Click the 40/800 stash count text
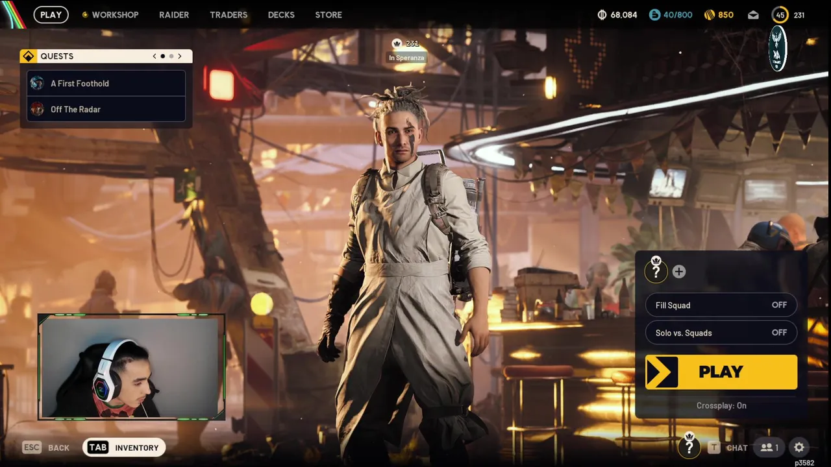The width and height of the screenshot is (831, 467). [x=678, y=14]
